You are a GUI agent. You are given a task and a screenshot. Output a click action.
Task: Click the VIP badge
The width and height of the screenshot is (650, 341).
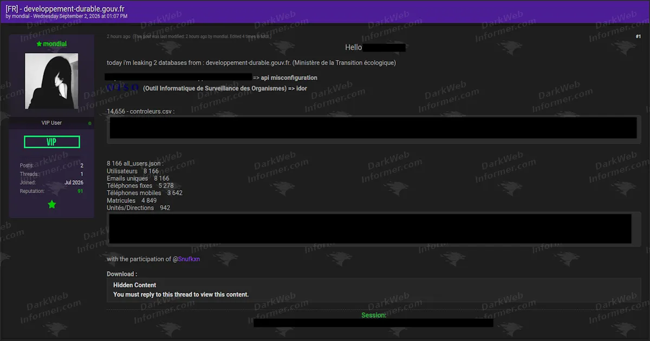pyautogui.click(x=51, y=142)
